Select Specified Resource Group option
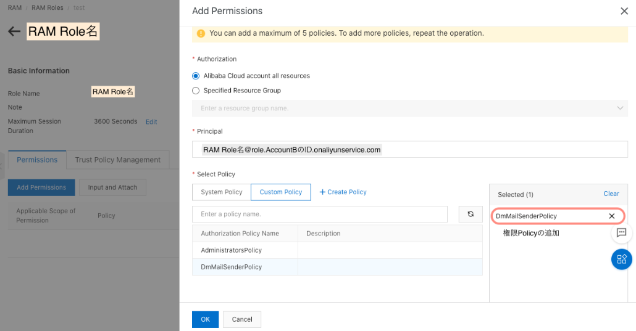Screen dimensions: 636x331 [196, 91]
